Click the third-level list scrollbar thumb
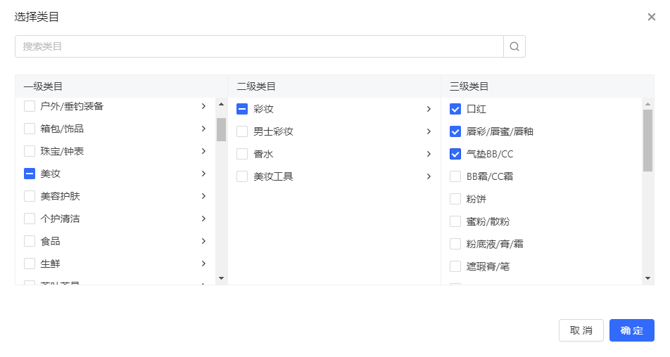This screenshot has height=357, width=670. 647,140
